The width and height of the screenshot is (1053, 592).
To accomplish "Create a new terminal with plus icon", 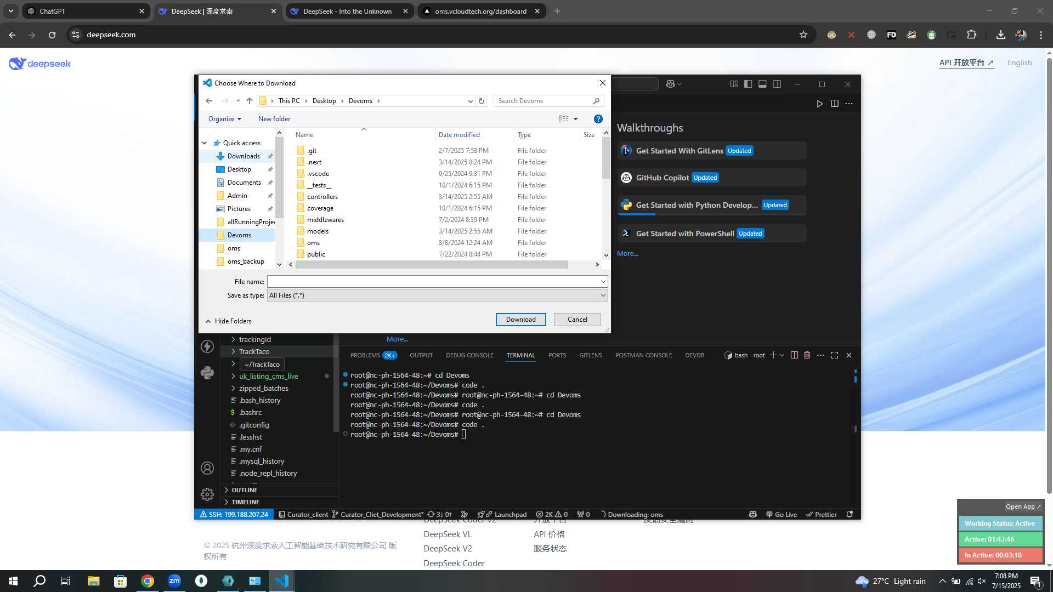I will [773, 355].
